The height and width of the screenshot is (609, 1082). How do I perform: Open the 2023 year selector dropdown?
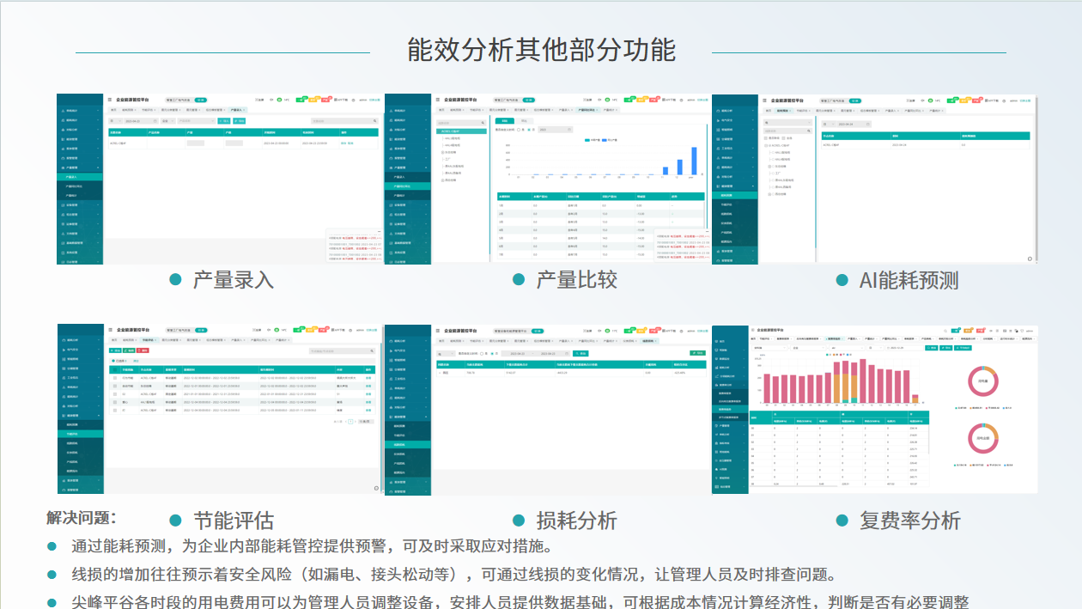click(x=556, y=130)
